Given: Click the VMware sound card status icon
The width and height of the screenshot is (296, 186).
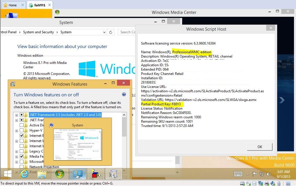Looking at the screenshot, I should coord(273,183).
